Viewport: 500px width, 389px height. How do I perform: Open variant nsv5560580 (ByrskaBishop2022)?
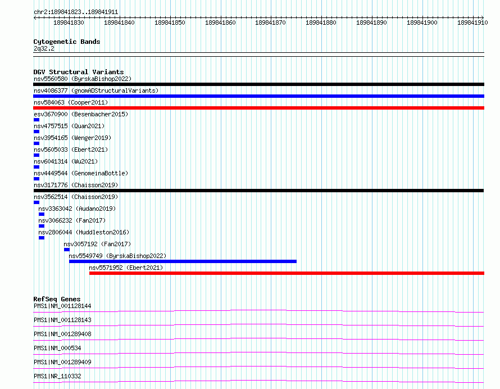click(83, 79)
